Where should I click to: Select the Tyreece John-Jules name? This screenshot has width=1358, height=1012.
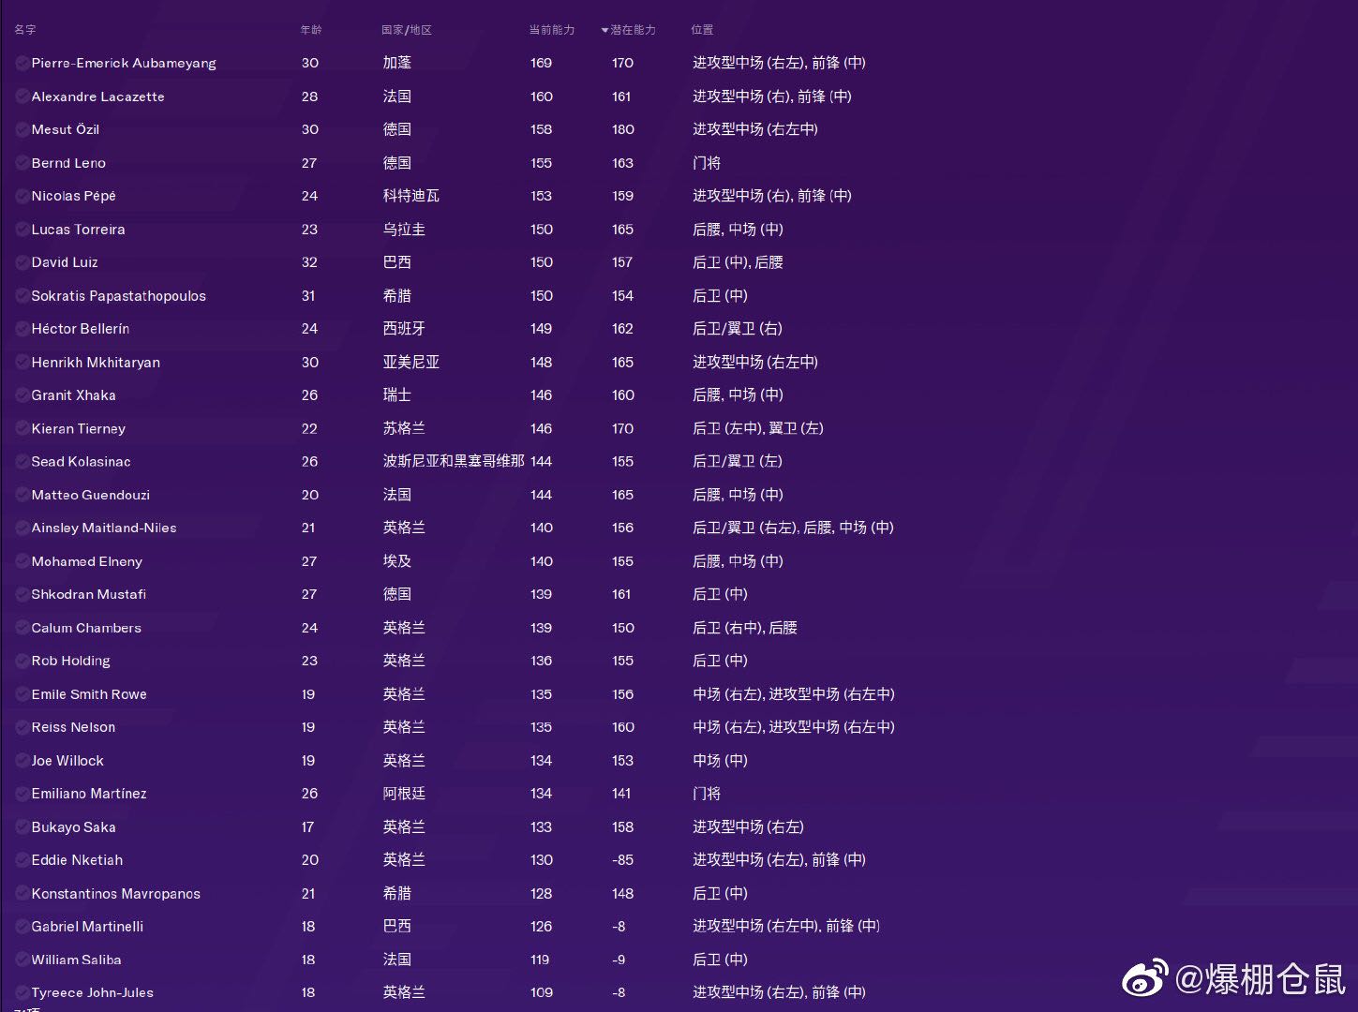pos(92,992)
